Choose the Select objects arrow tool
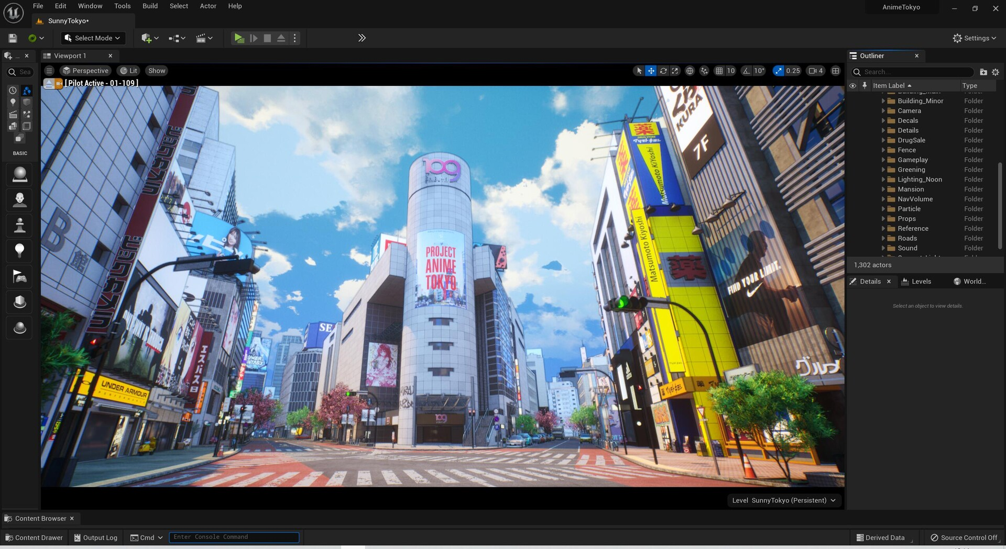 point(639,71)
